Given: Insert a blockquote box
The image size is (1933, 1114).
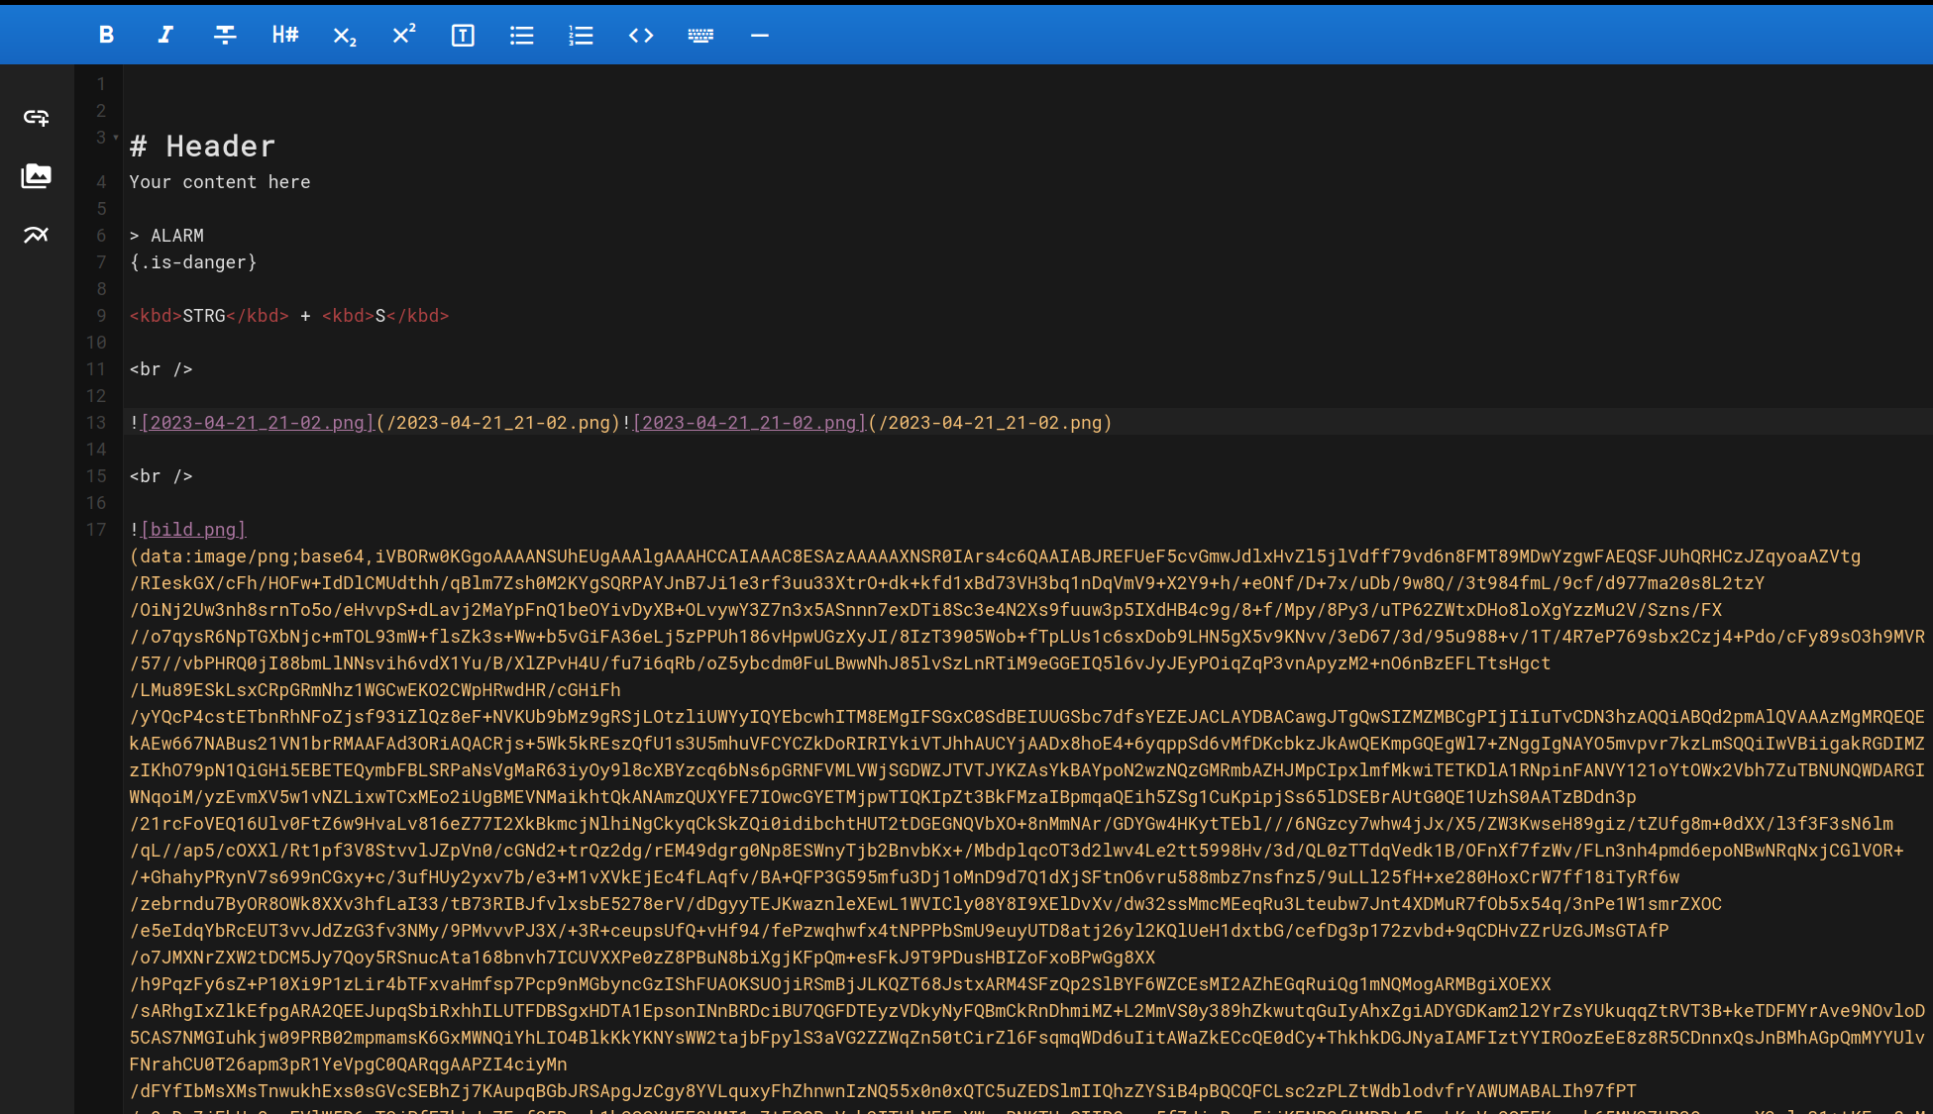Looking at the screenshot, I should (463, 36).
